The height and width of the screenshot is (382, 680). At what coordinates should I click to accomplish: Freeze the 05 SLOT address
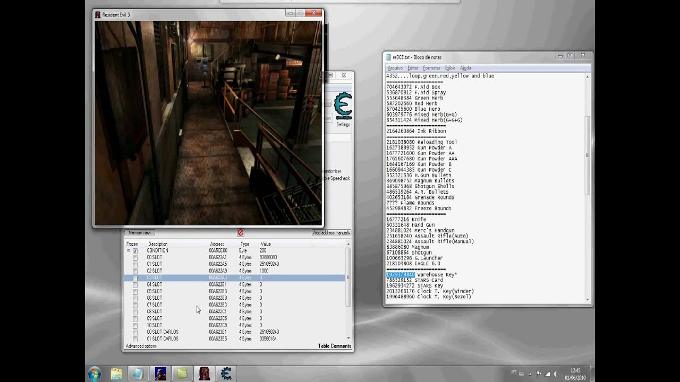[x=135, y=291]
